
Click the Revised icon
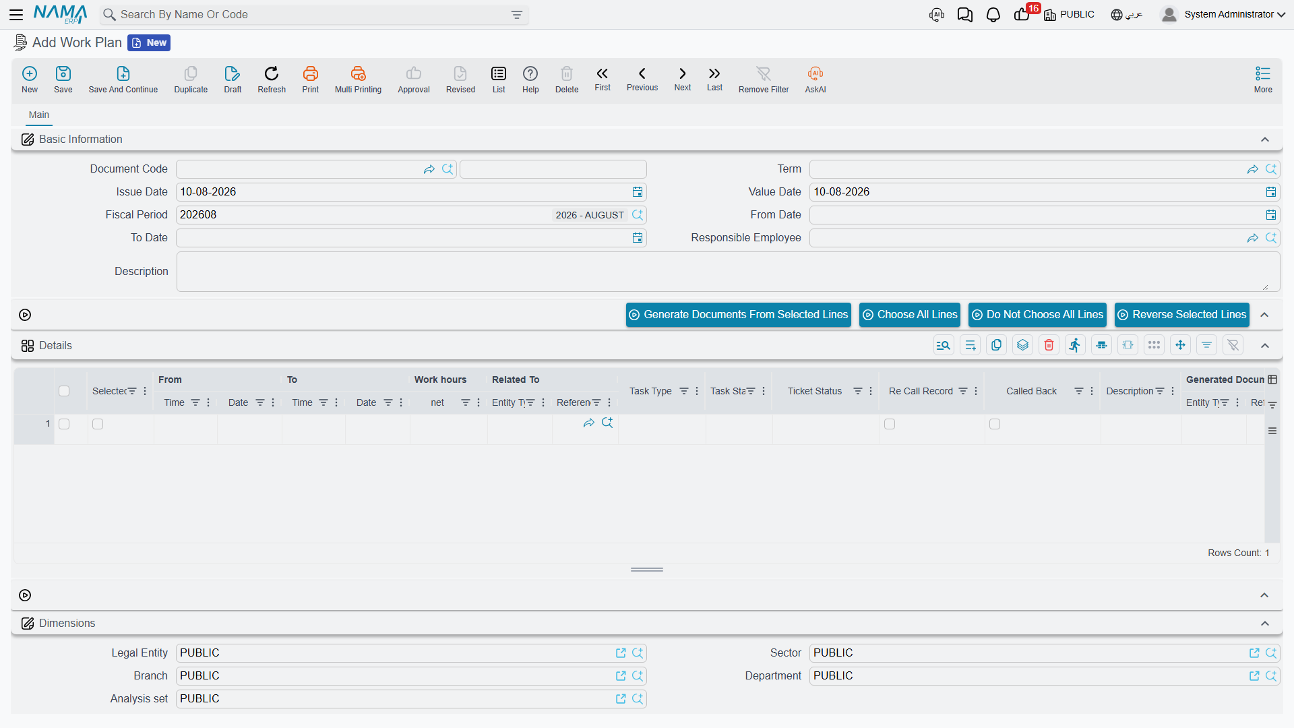click(460, 79)
